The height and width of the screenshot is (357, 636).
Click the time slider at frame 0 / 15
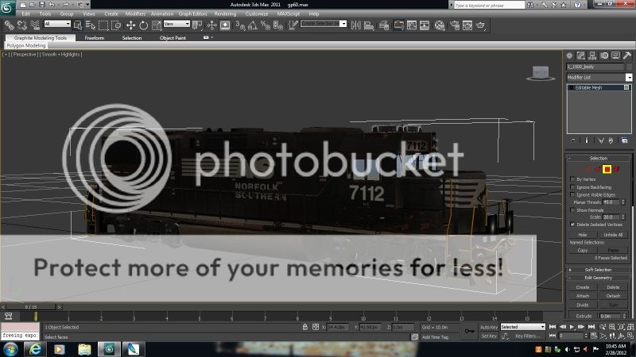[31, 306]
